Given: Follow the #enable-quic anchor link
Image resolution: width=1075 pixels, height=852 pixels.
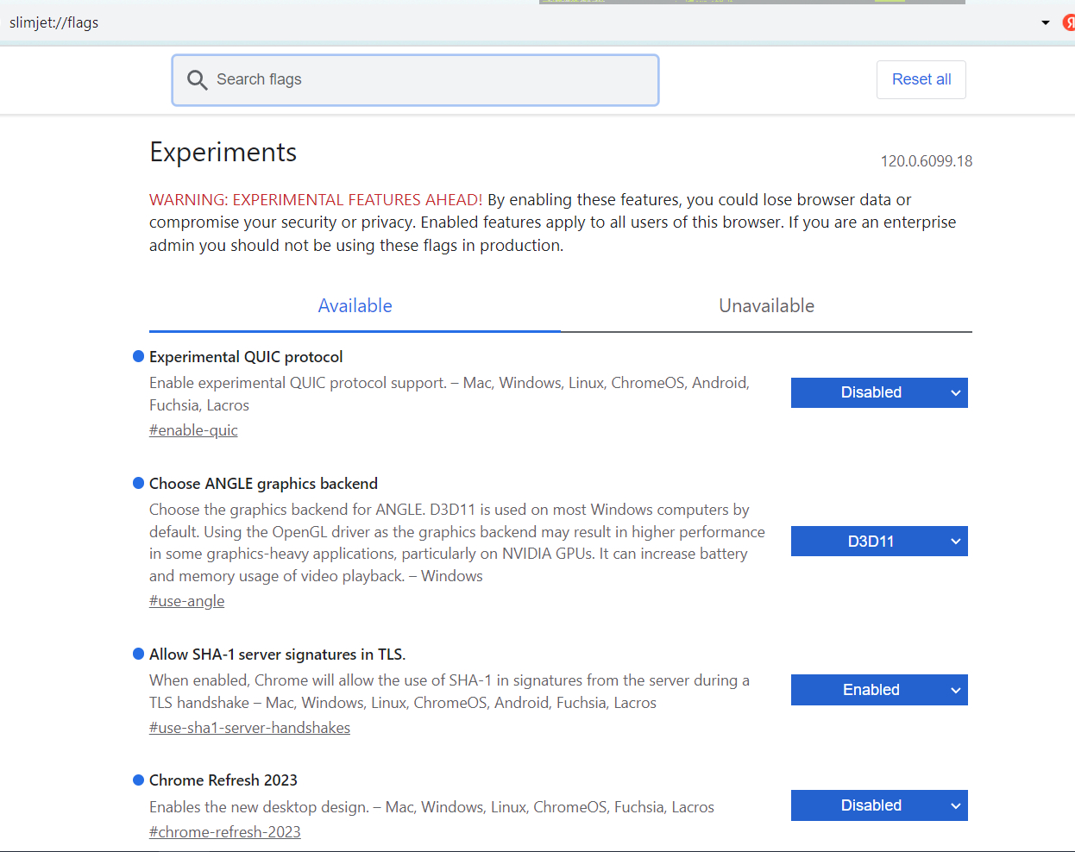Looking at the screenshot, I should (x=193, y=430).
